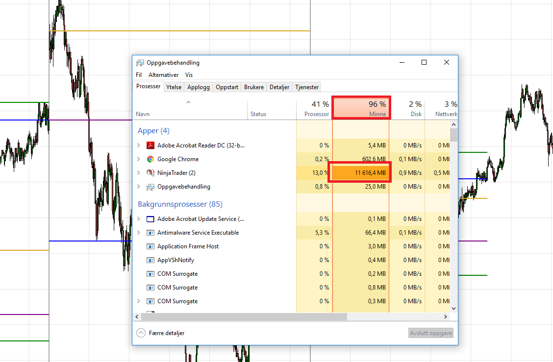Click the Adobe Acrobat Update Service icon
553x362 pixels.
tap(150, 219)
